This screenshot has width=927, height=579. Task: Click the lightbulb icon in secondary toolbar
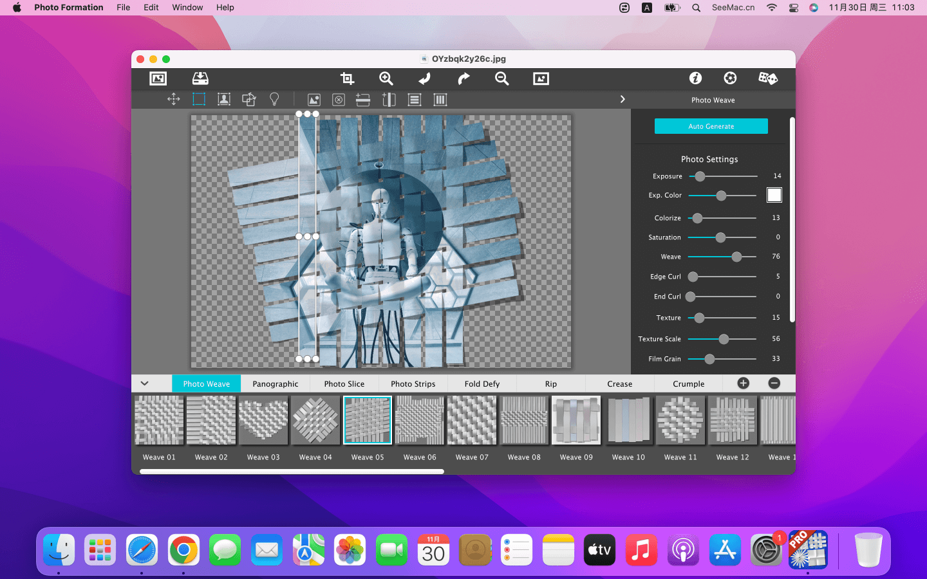click(x=274, y=99)
